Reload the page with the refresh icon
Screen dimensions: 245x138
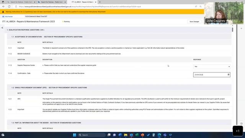9,7
